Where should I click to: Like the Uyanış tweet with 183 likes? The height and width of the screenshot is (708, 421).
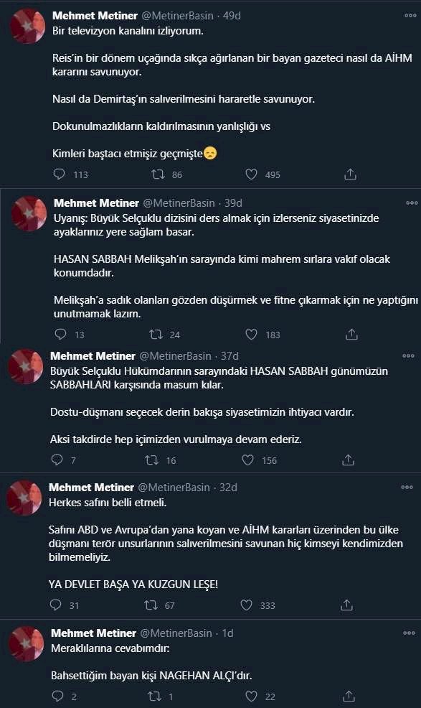[251, 334]
